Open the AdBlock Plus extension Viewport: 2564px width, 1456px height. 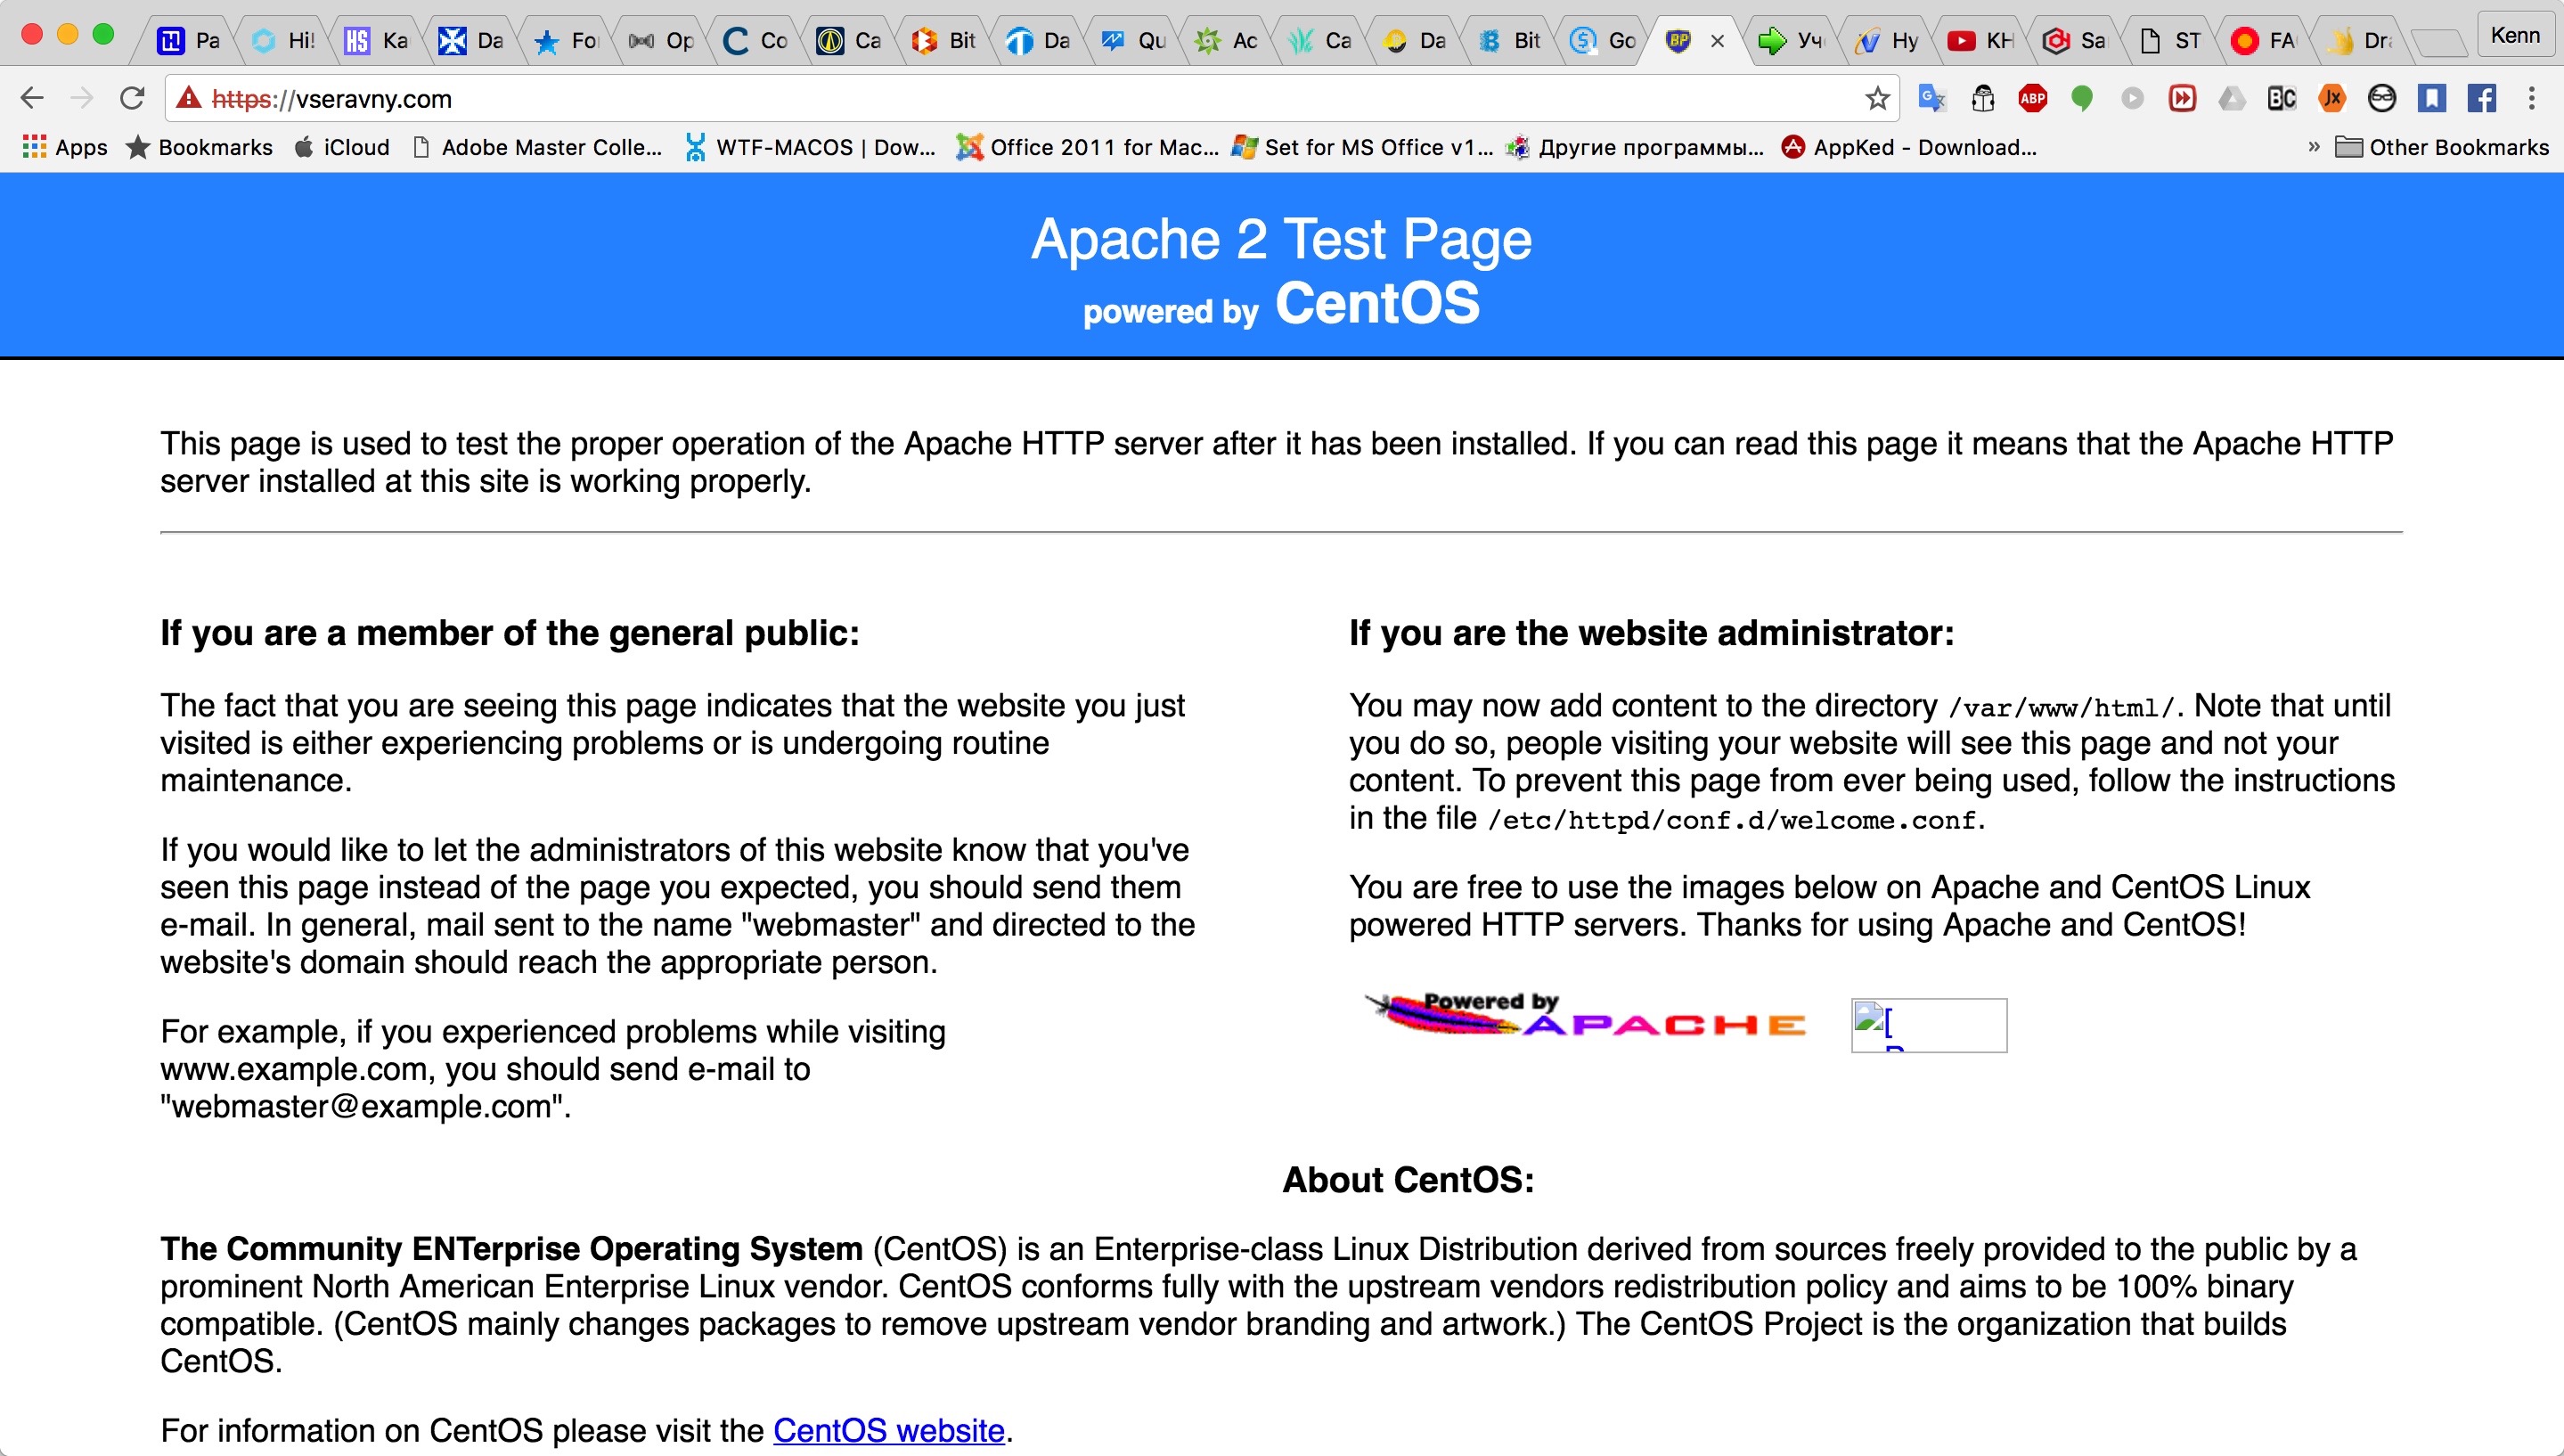2032,98
